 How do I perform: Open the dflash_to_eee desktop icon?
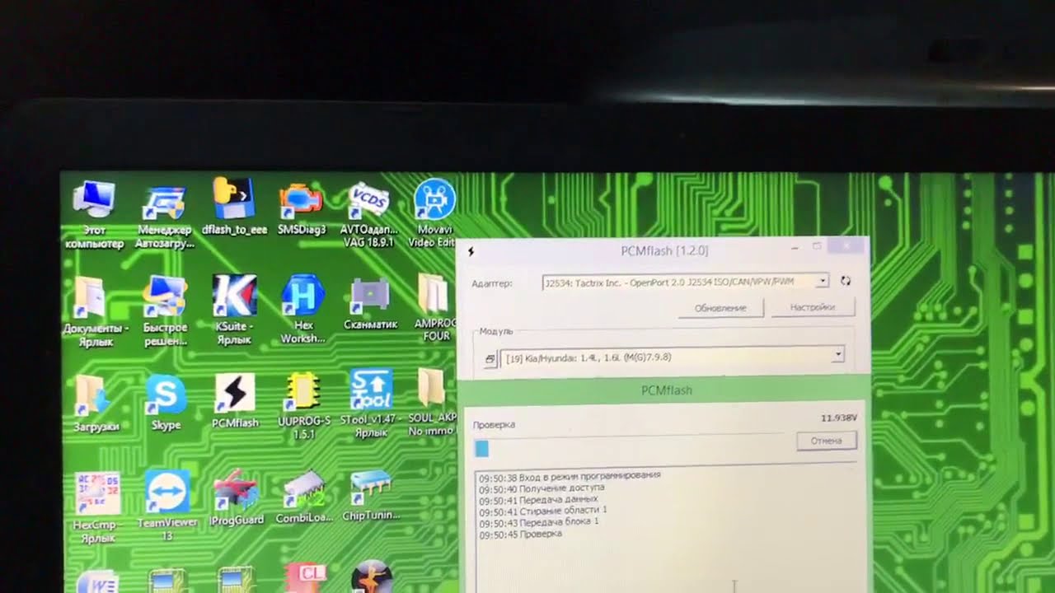234,206
